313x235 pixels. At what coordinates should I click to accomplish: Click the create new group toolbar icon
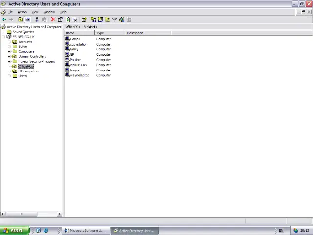tap(101, 20)
